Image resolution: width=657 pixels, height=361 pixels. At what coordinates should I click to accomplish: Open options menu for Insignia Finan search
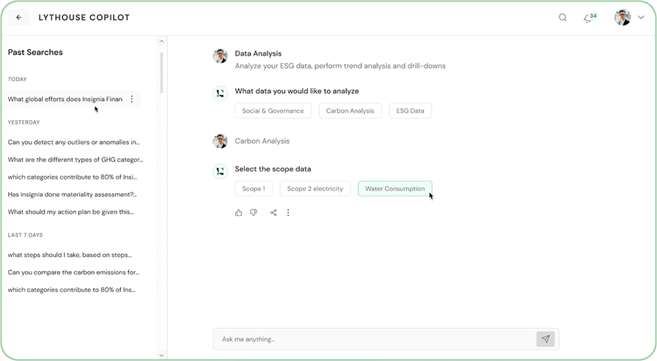pyautogui.click(x=132, y=99)
